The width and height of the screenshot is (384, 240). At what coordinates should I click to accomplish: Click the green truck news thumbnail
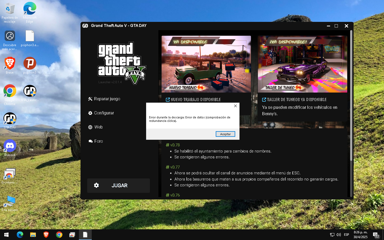point(206,64)
